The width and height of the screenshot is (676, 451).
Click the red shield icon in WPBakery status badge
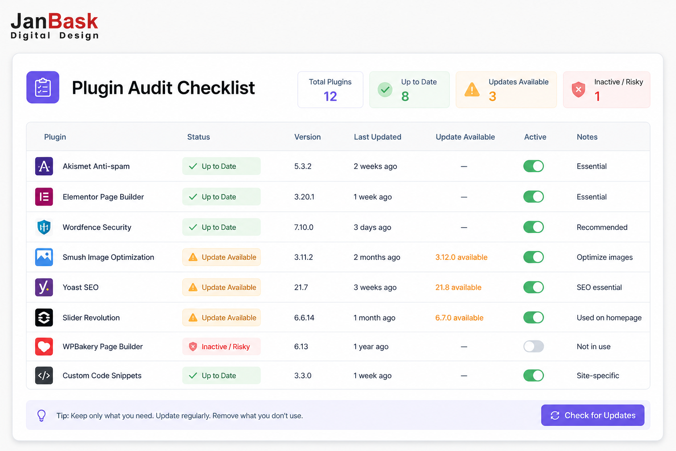click(193, 347)
